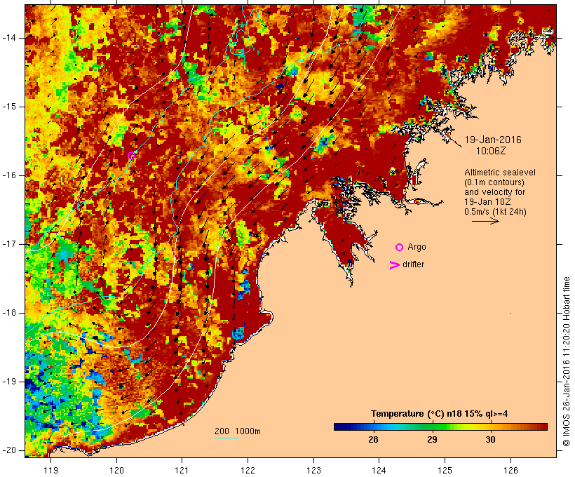Click the magenta drifter legend arrowhead

click(395, 265)
